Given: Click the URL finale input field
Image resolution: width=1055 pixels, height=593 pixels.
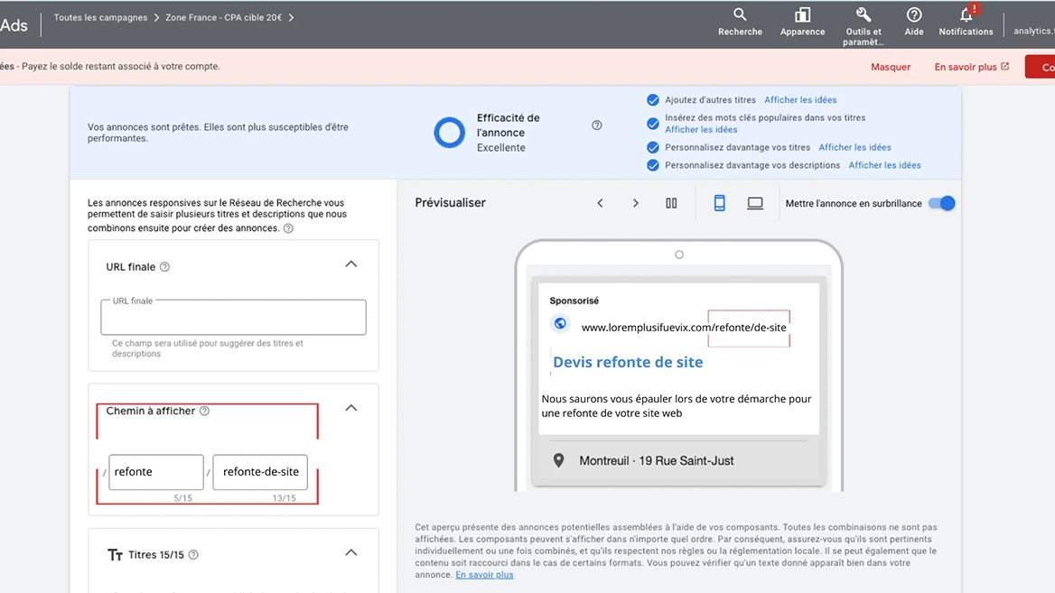Looking at the screenshot, I should click(233, 317).
